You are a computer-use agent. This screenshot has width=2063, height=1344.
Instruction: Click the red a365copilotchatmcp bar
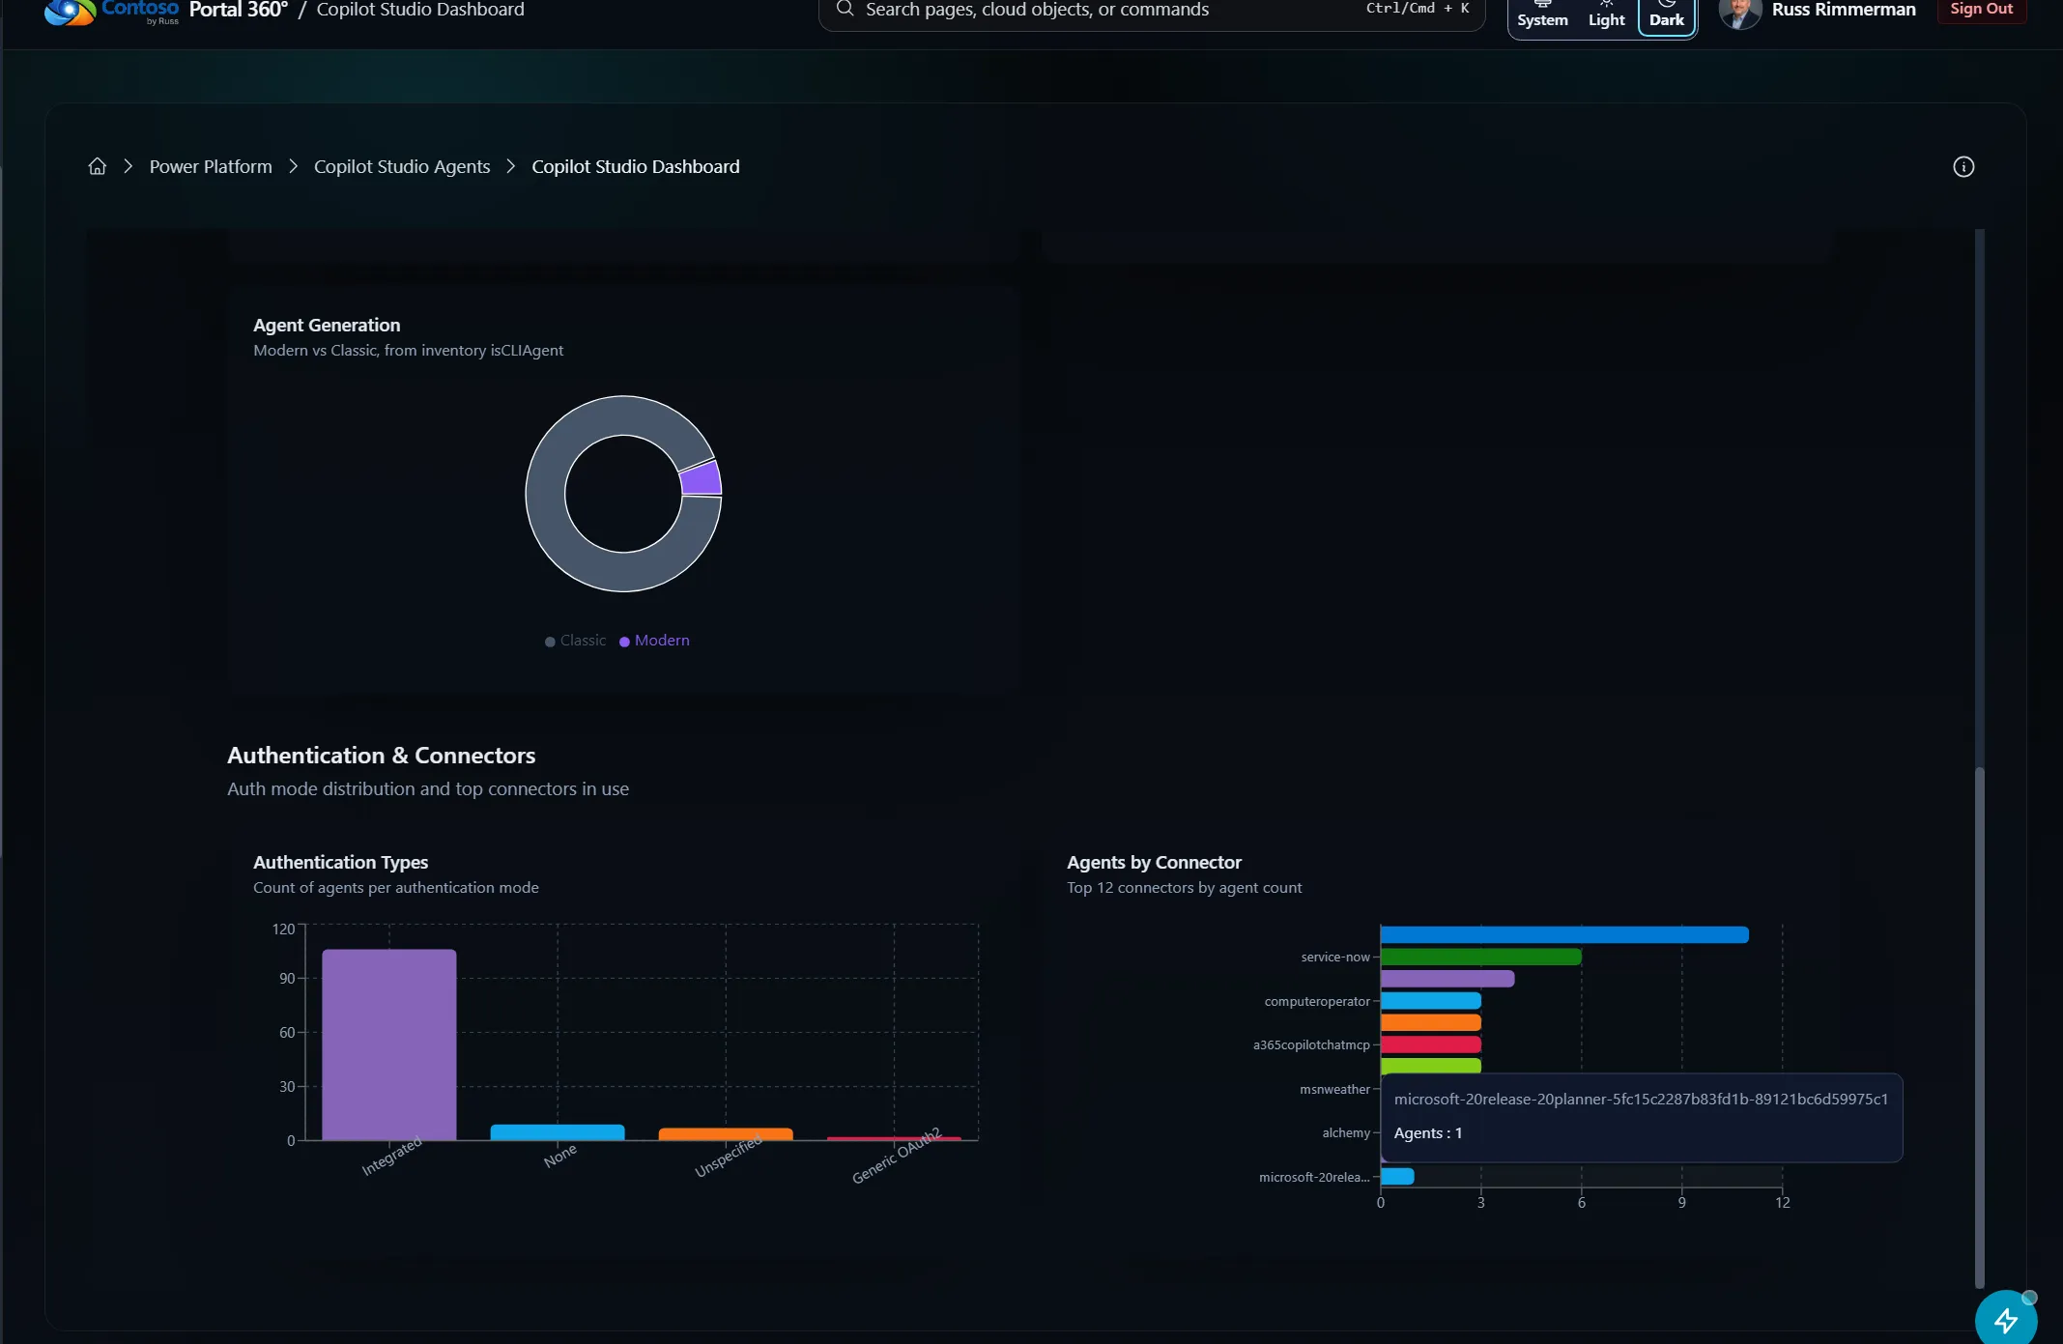coord(1430,1044)
